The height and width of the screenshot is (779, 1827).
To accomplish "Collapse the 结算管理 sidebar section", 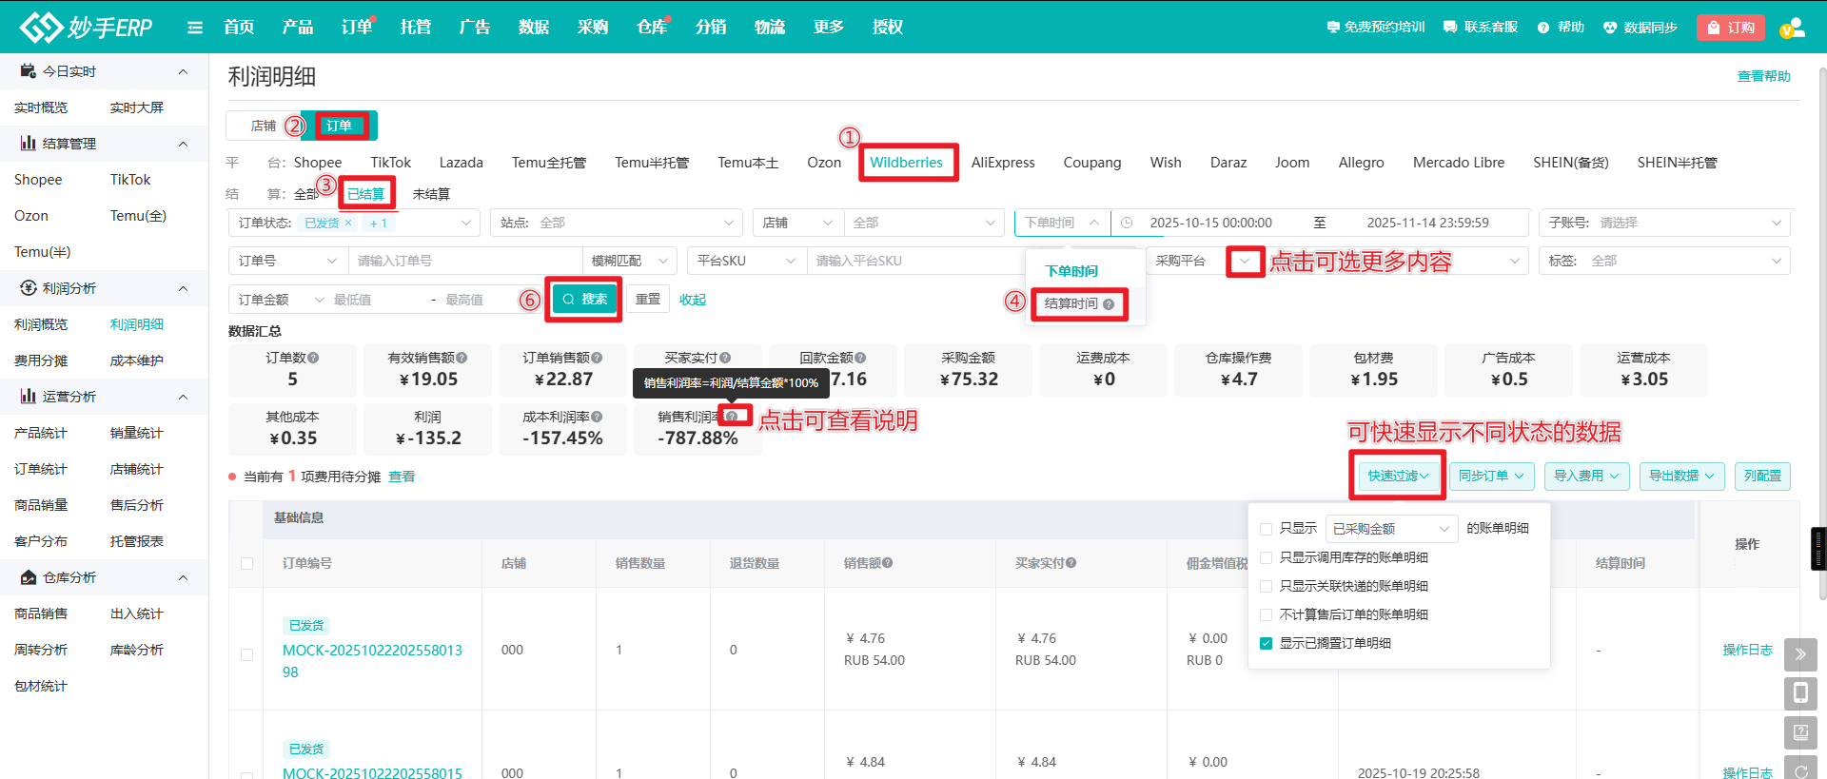I will tap(183, 144).
